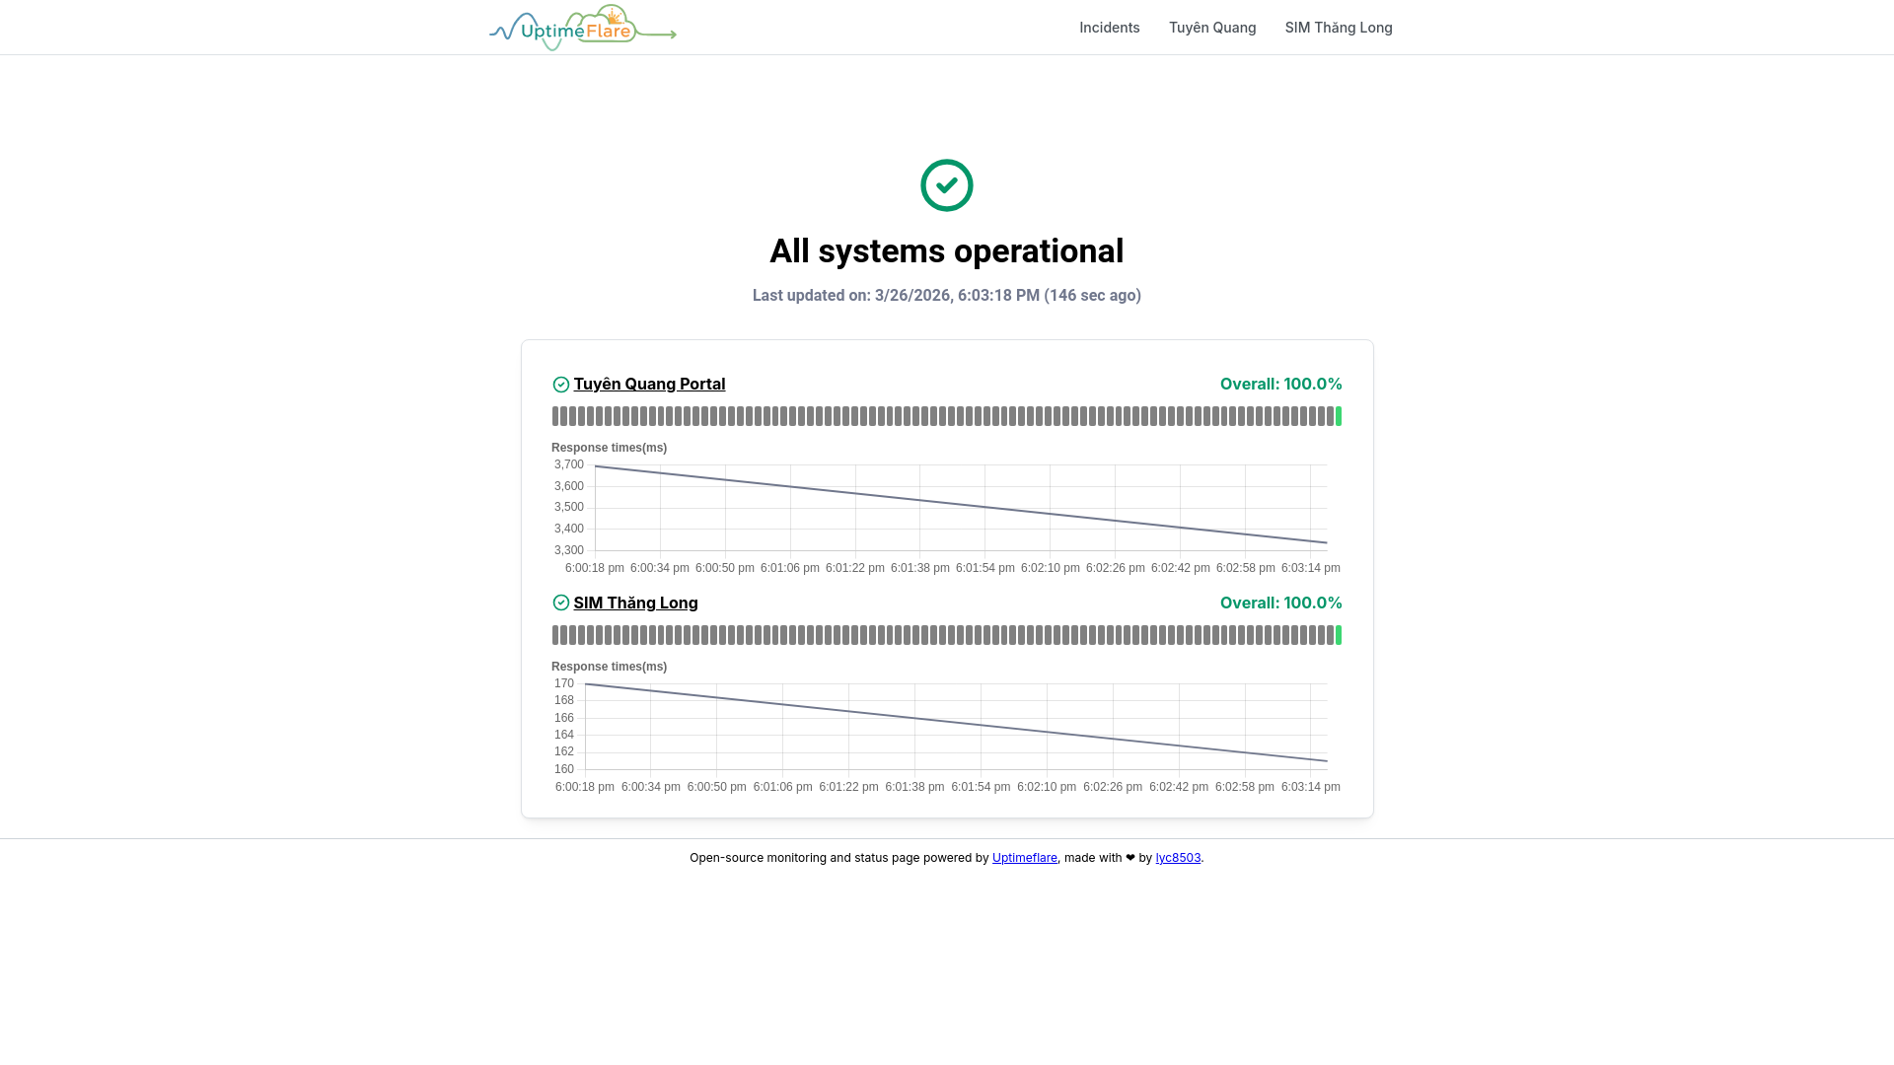1894x1065 pixels.
Task: Open lyc8503 author link
Action: pyautogui.click(x=1178, y=858)
